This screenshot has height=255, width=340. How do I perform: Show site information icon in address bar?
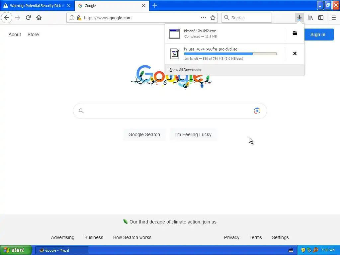72,18
